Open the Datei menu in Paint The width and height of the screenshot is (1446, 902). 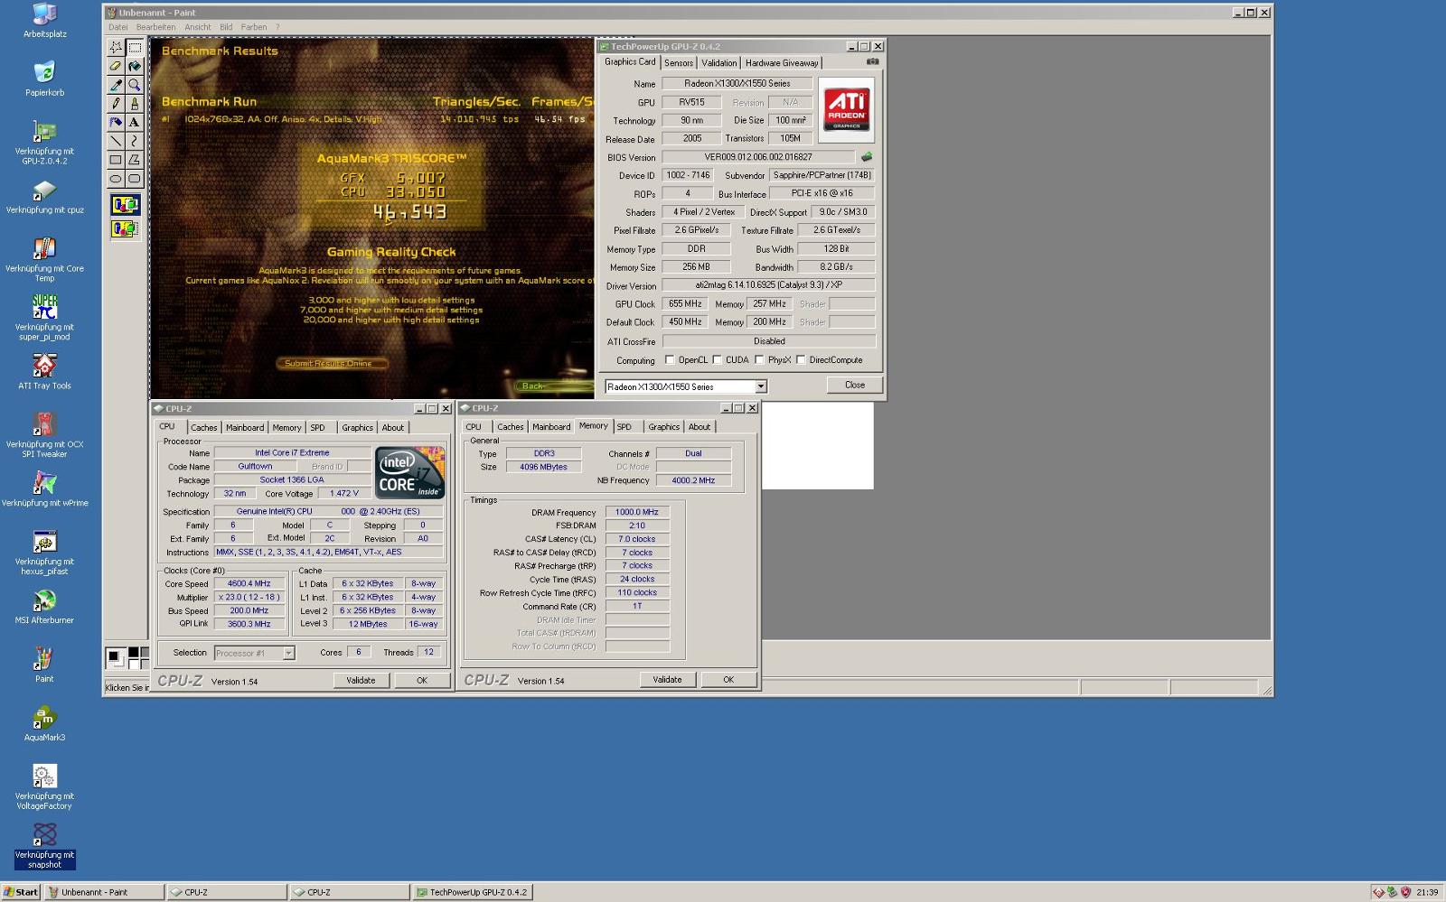tap(117, 27)
